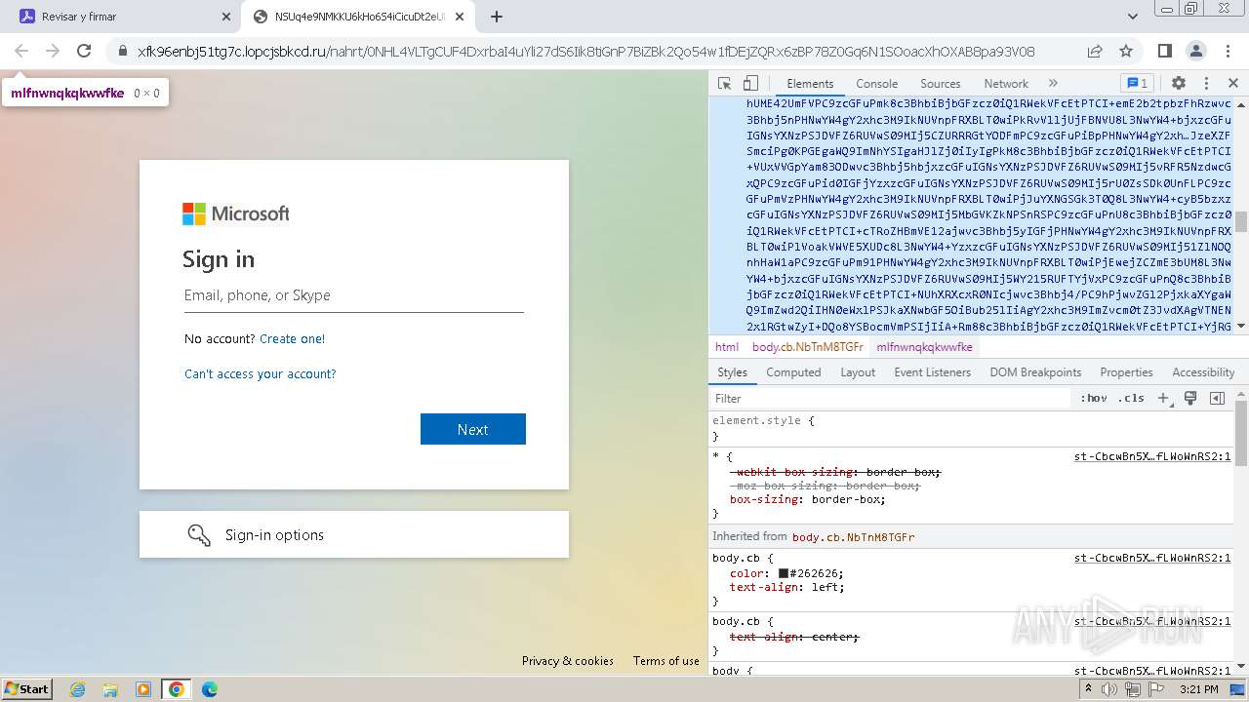Screen dimensions: 1249x702
Task: Switch to the Network tab
Action: [1006, 84]
